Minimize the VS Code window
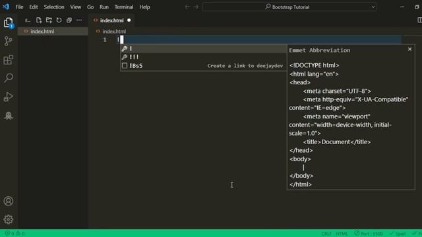The image size is (422, 237). tap(402, 7)
